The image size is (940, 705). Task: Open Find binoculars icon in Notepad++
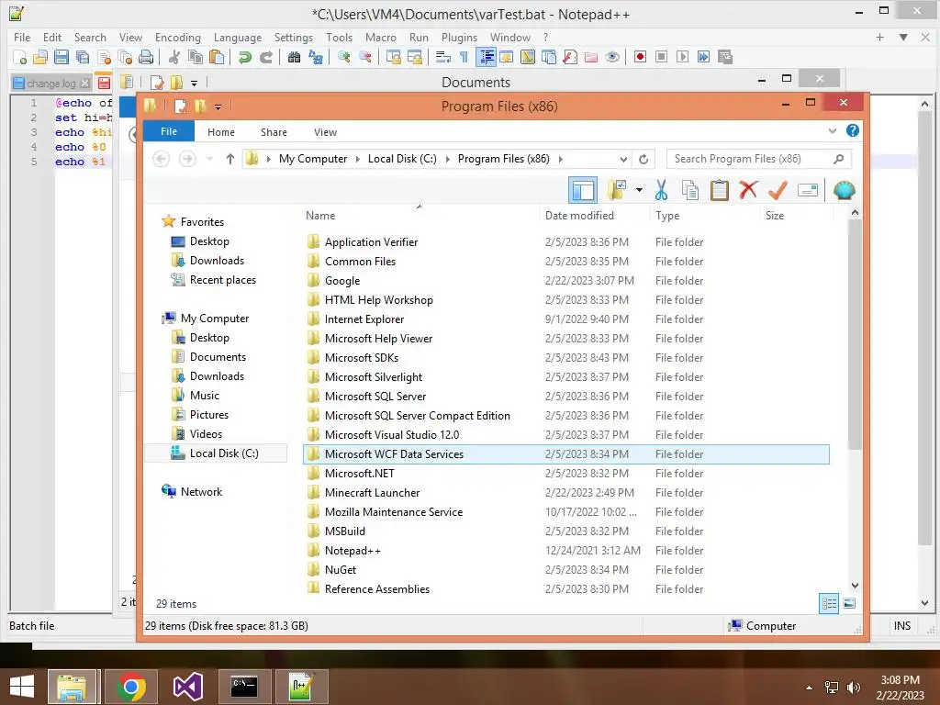pyautogui.click(x=294, y=57)
